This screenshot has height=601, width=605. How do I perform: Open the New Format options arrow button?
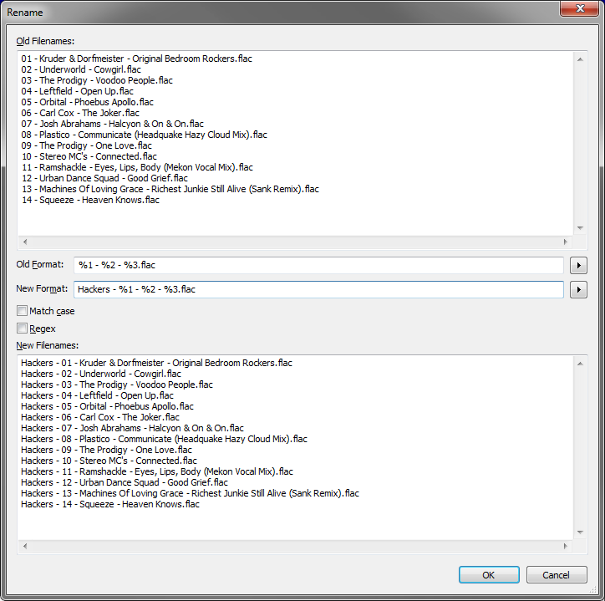click(x=578, y=289)
